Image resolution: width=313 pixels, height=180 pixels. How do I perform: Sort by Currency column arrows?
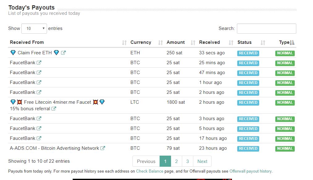tap(161, 43)
